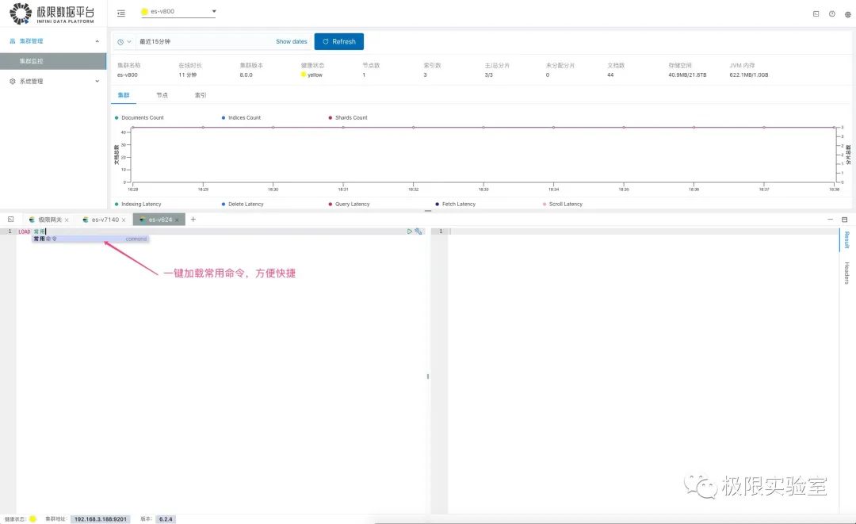The width and height of the screenshot is (856, 524).
Task: Toggle the Shards Count legend series
Action: pos(348,118)
